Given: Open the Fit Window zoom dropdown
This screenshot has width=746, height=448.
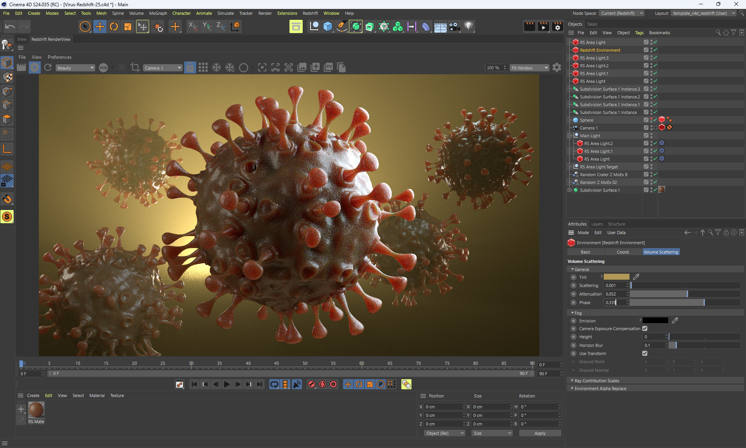Looking at the screenshot, I should [x=529, y=68].
